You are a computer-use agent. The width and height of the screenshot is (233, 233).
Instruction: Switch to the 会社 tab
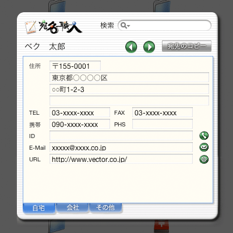point(72,208)
